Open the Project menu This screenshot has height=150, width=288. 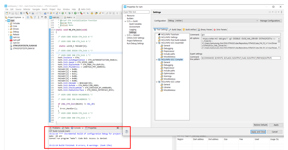(52, 9)
